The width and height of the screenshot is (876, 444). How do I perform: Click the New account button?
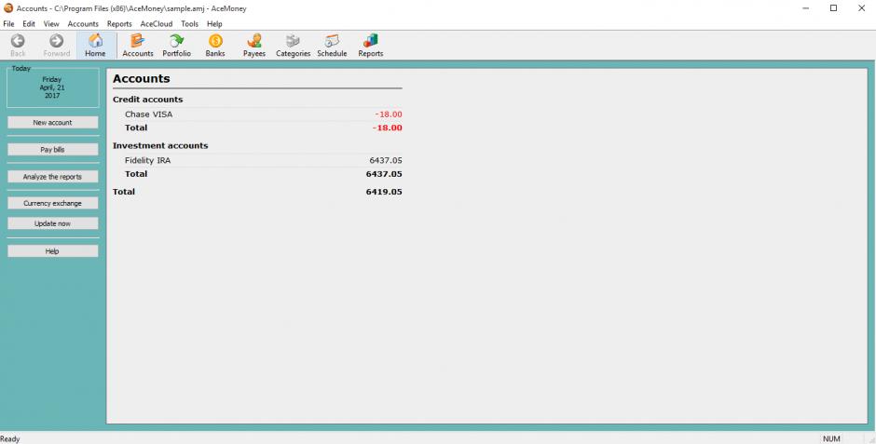tap(52, 122)
